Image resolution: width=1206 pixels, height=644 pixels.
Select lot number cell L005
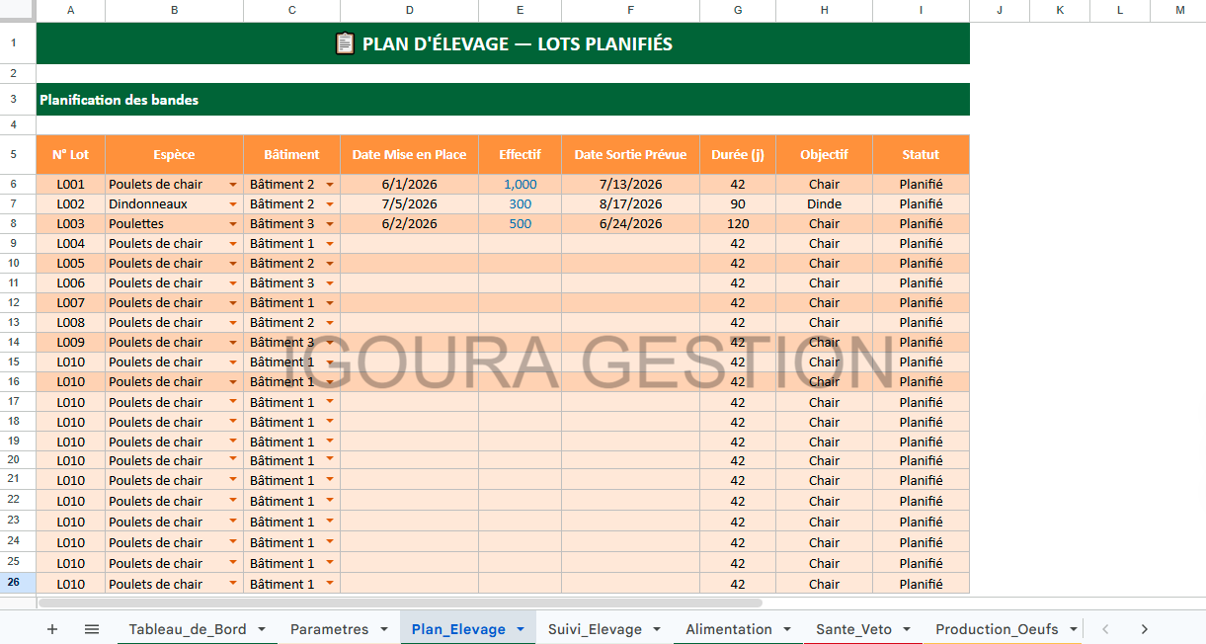[x=71, y=264]
